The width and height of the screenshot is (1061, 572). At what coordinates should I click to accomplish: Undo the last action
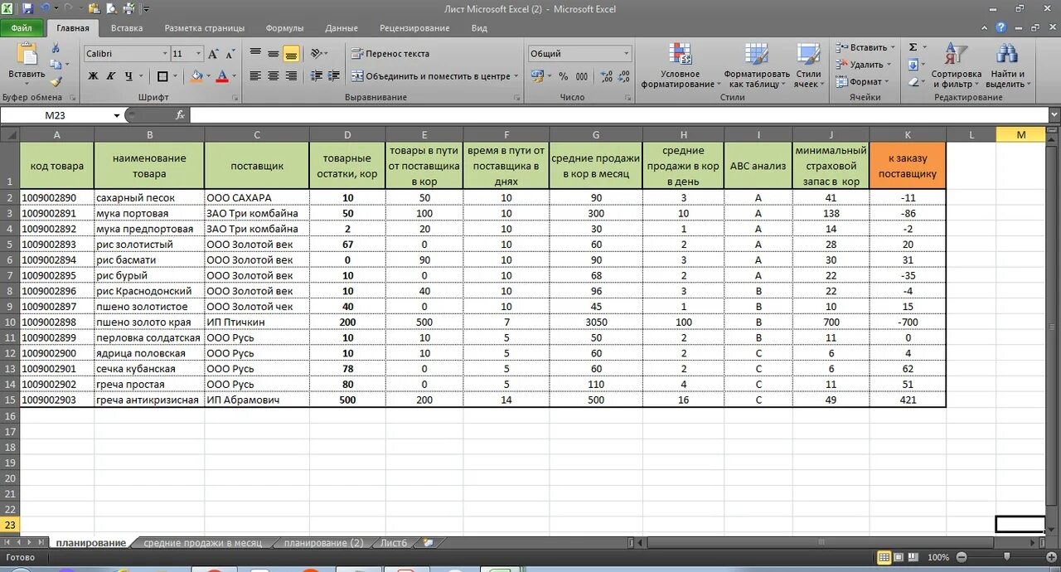click(45, 9)
